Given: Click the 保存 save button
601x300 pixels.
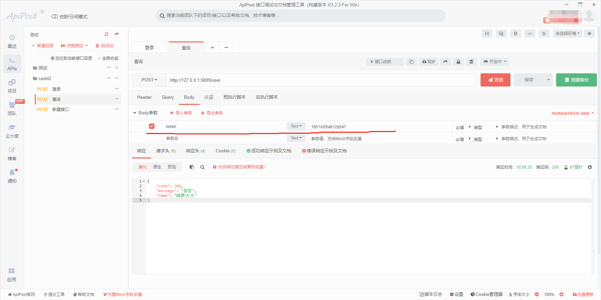Looking at the screenshot, I should 529,80.
